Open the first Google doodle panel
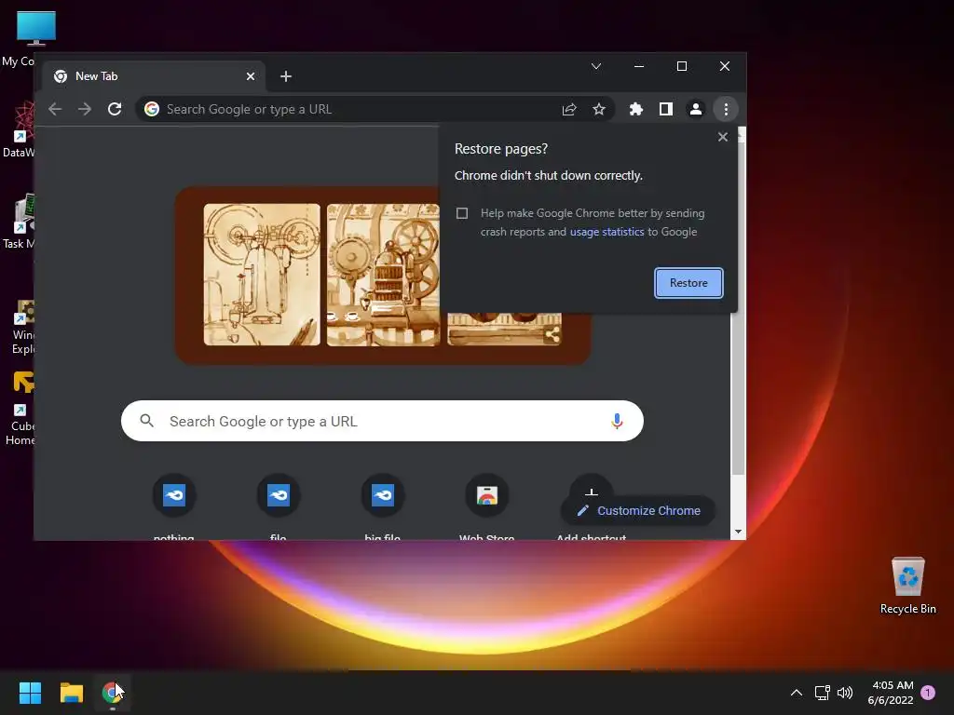Image resolution: width=954 pixels, height=715 pixels. point(262,275)
